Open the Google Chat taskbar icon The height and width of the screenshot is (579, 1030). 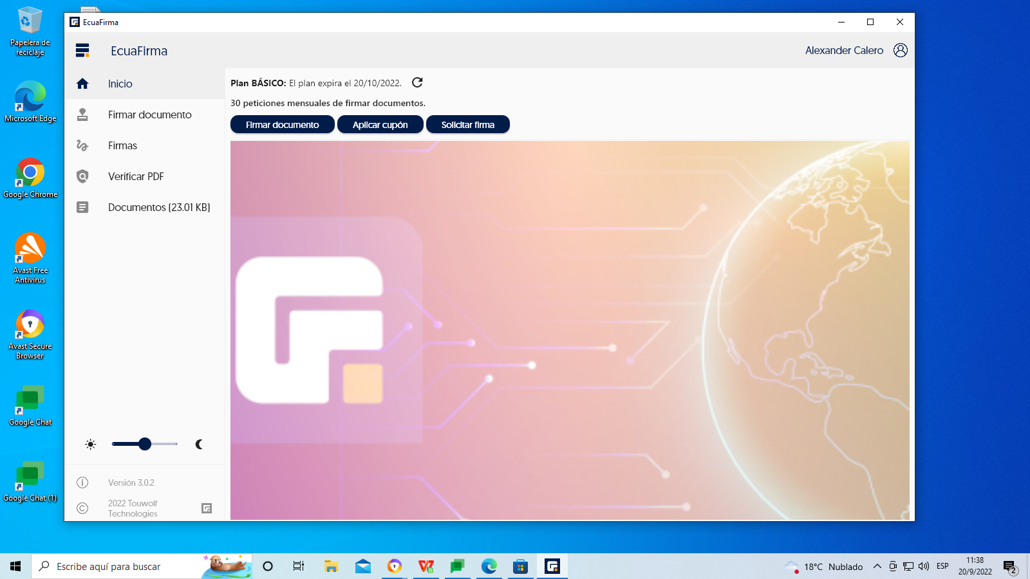click(458, 566)
